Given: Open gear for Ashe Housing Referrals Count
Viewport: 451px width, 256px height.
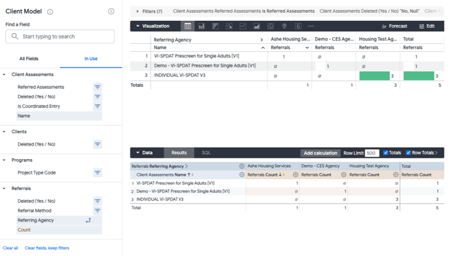Looking at the screenshot, I should tap(295, 174).
